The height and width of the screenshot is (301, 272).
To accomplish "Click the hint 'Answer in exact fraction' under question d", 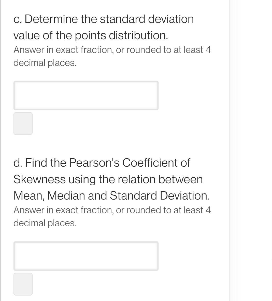I will (63, 210).
